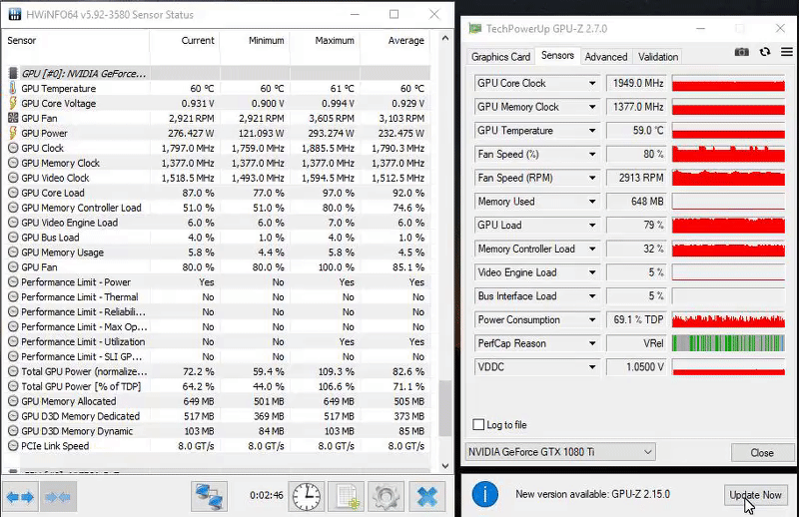Click the GPU Core Voltage lightning icon
Viewport: 799px width, 517px height.
pos(13,103)
